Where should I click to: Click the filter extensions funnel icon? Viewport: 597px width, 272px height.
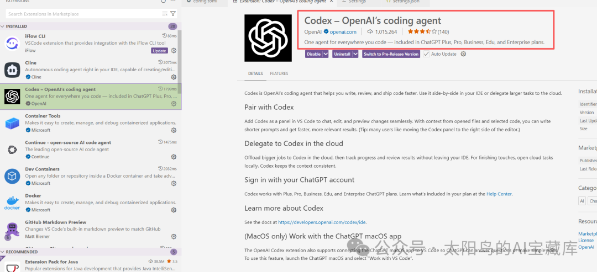(173, 14)
